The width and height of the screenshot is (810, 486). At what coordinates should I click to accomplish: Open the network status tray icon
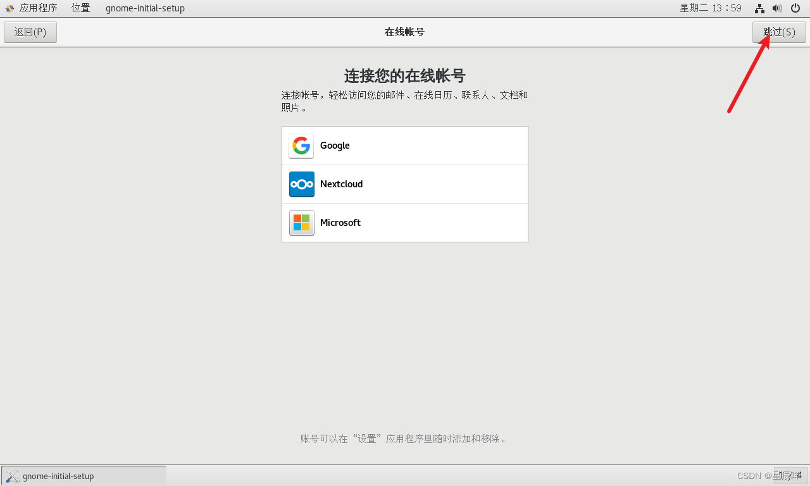pyautogui.click(x=759, y=8)
